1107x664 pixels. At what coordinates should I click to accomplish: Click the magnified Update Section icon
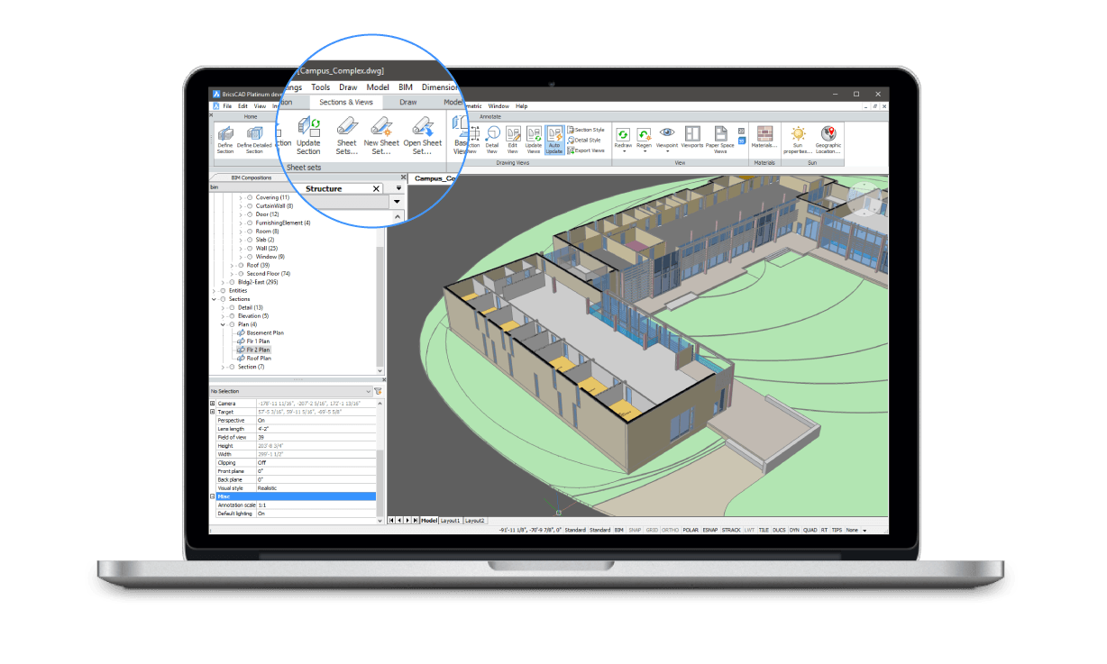[x=309, y=125]
